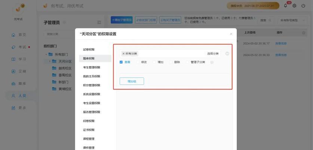
Task: Click the help icon after 管理子分类
Action: coord(212,62)
